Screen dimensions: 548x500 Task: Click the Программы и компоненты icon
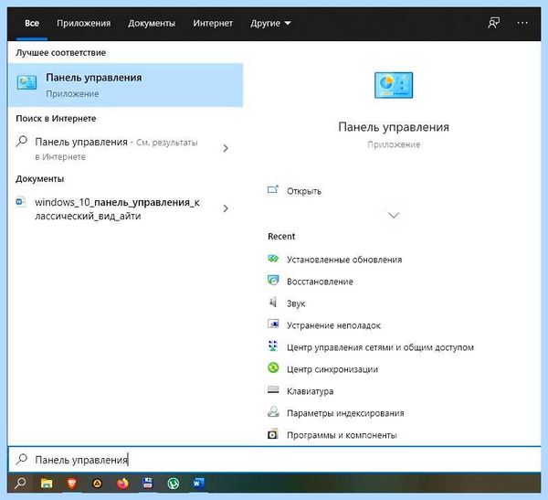(x=273, y=434)
